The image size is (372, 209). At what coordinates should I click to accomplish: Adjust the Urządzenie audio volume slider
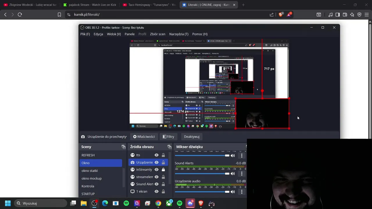click(202, 192)
